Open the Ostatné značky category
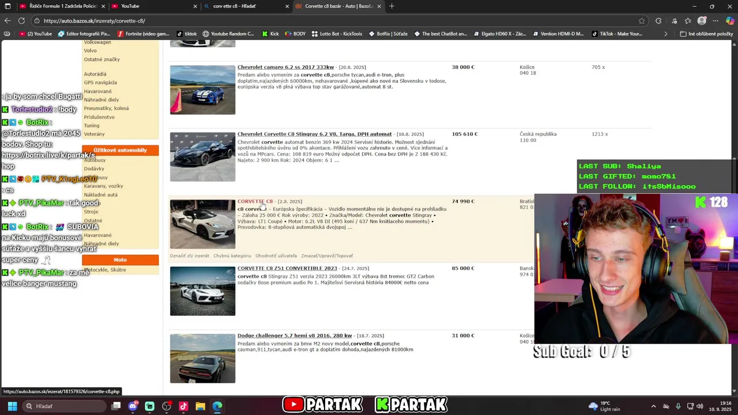The image size is (738, 415). point(102,59)
